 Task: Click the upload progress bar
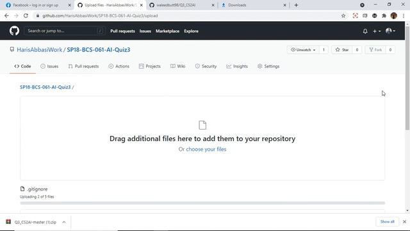click(202, 203)
